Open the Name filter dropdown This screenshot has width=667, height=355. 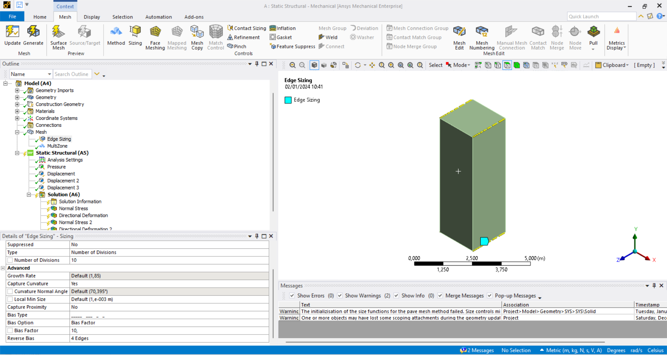click(x=49, y=74)
